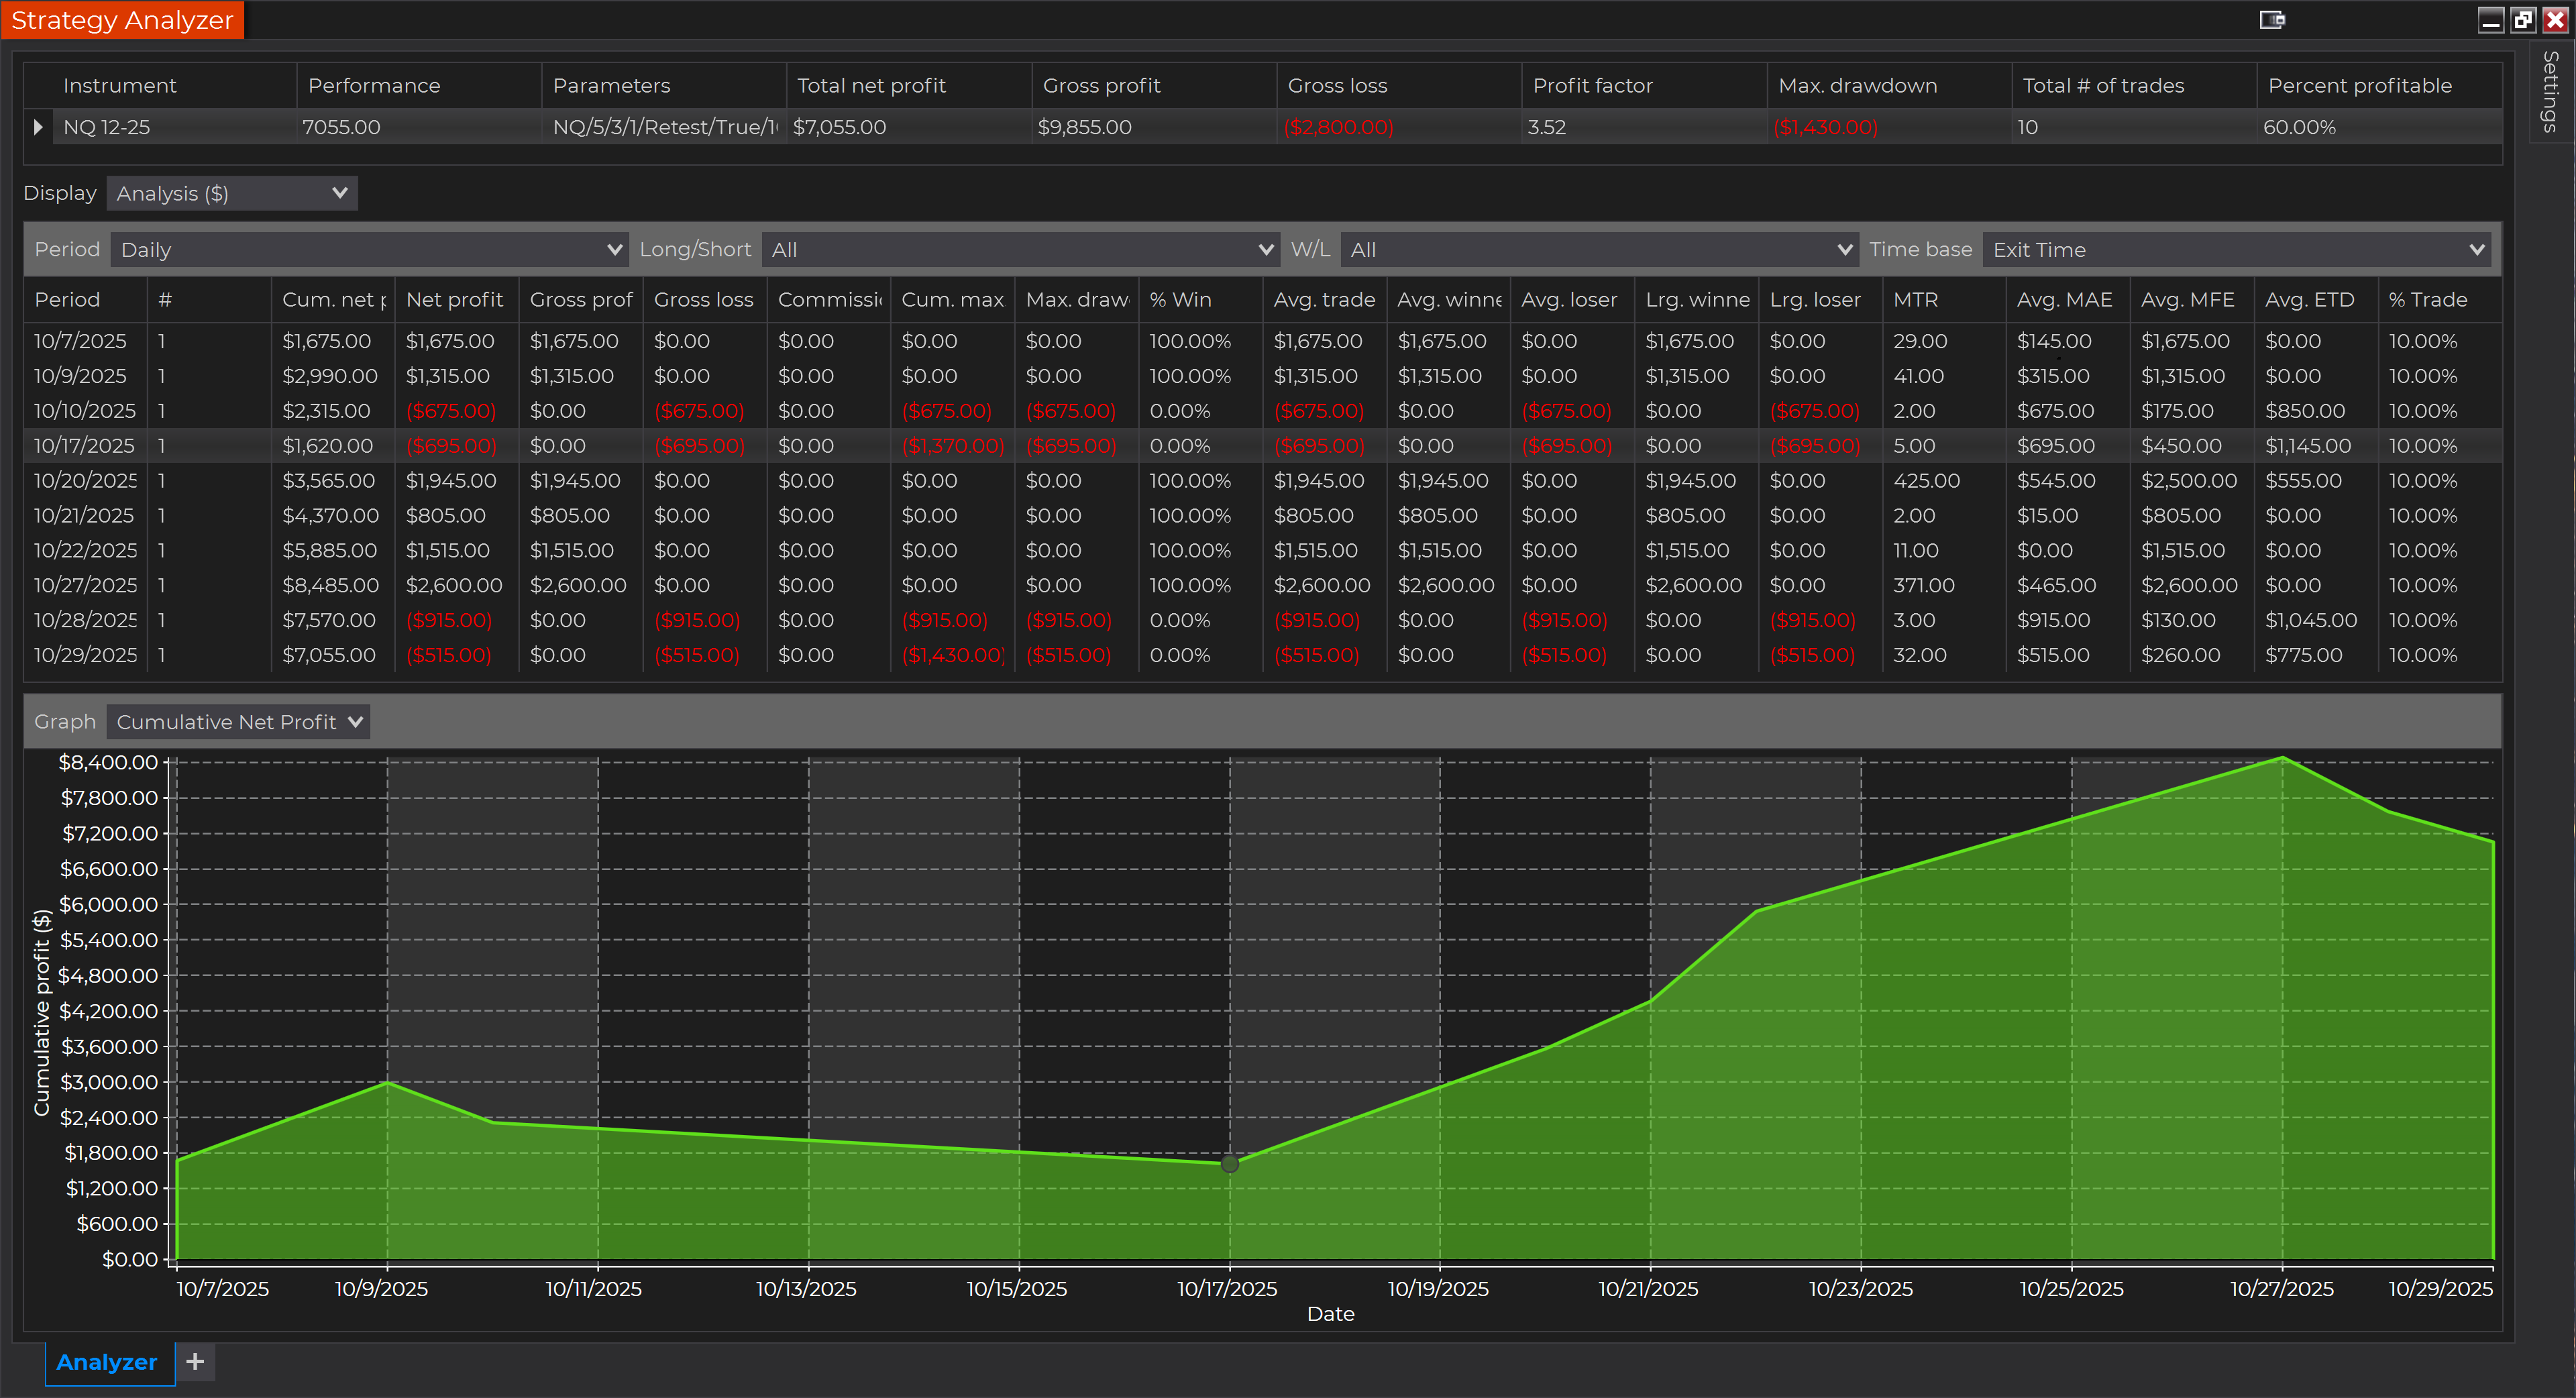The image size is (2576, 1398).
Task: Minimize the Strategy Analyzer window
Action: tap(2490, 19)
